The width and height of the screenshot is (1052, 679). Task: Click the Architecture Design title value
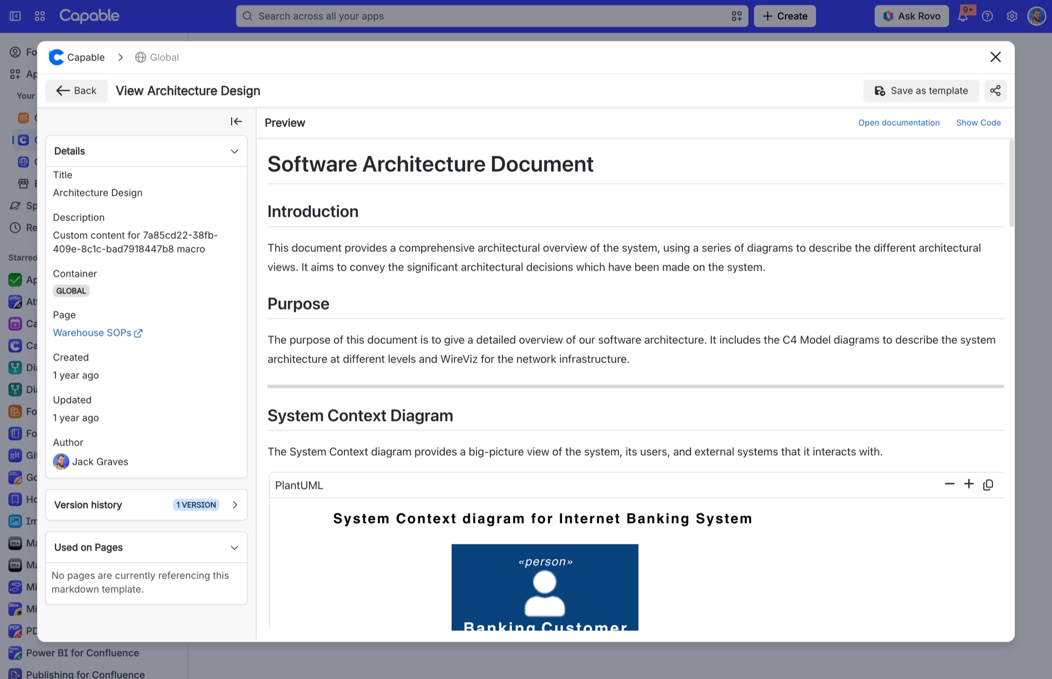(97, 193)
